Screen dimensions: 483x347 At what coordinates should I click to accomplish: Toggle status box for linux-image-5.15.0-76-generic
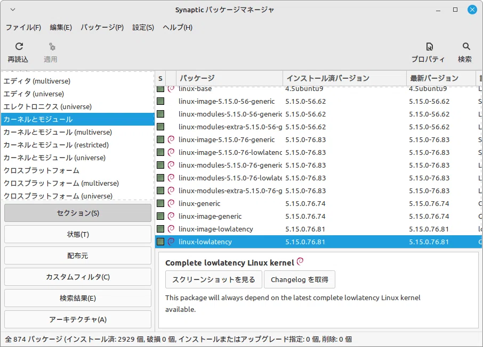click(x=160, y=139)
